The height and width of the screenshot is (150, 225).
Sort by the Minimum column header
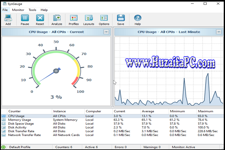[x=183, y=111]
